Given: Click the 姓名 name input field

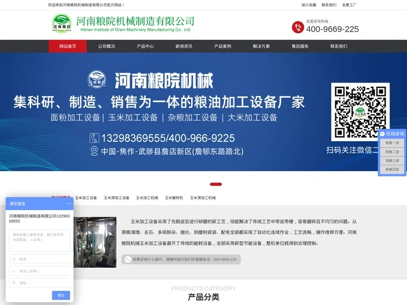Looking at the screenshot, I should [x=40, y=259].
